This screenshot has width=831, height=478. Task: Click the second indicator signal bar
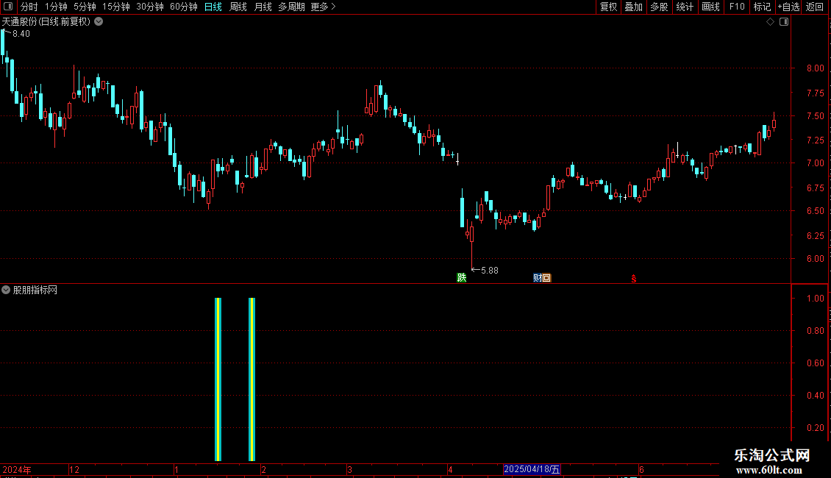pyautogui.click(x=252, y=379)
